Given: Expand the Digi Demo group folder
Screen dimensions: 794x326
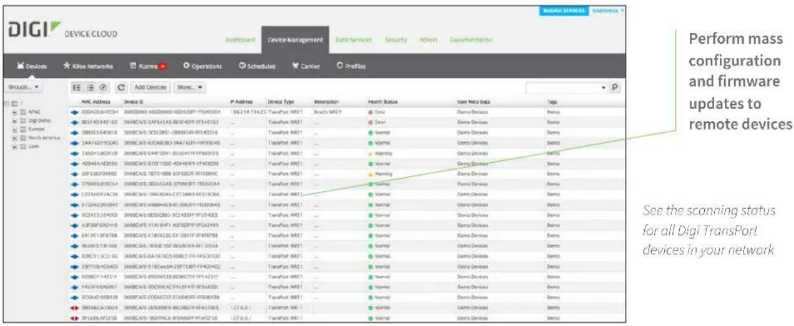Looking at the screenshot, I should click(x=14, y=120).
